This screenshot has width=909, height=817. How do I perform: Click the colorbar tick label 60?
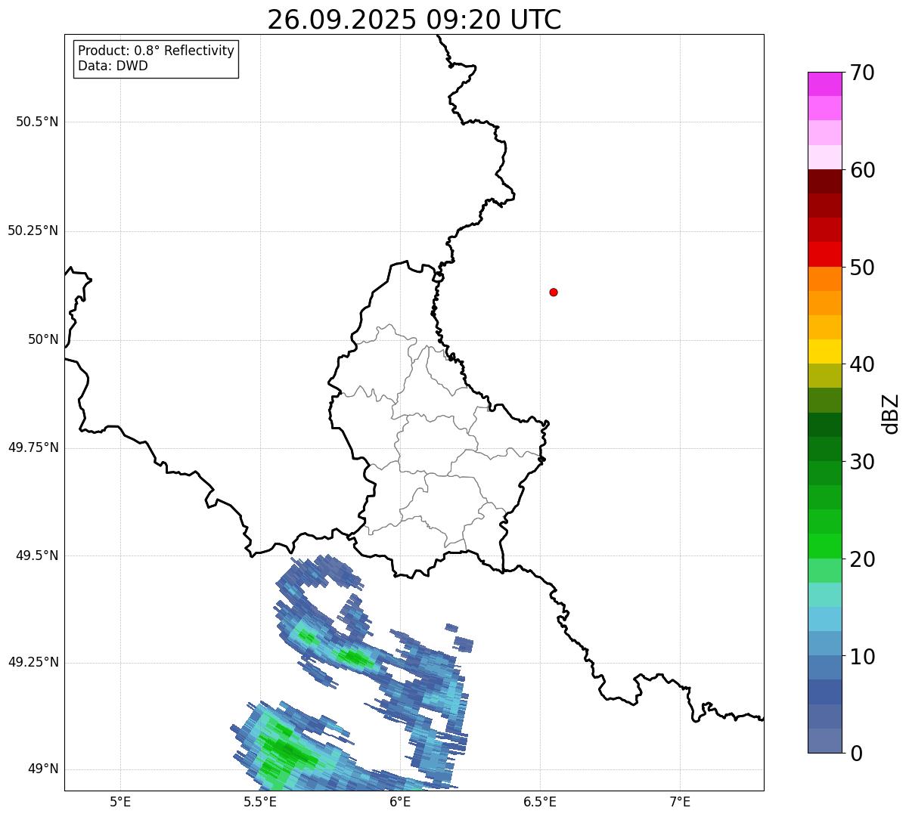point(862,170)
